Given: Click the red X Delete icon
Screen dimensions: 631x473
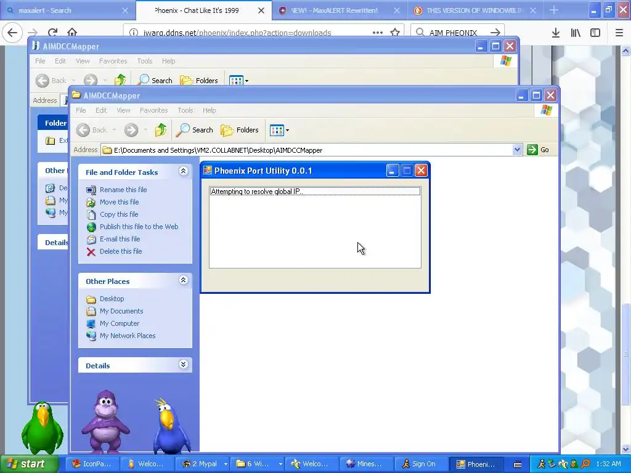Looking at the screenshot, I should [91, 252].
